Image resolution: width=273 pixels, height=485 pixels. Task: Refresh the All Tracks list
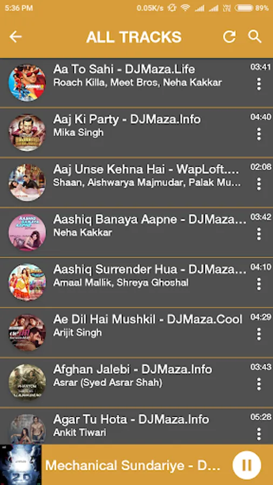coord(229,37)
